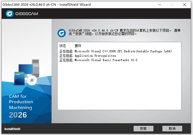The height and width of the screenshot is (135, 193).
Task: Click the InstallShield logo at bottom left
Action: [x=12, y=129]
